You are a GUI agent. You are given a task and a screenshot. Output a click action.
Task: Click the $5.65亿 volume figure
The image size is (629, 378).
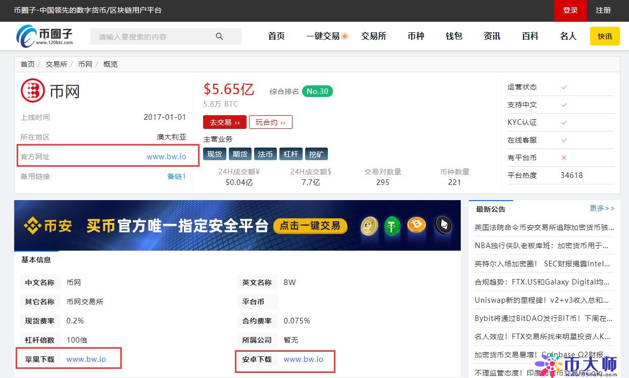[229, 89]
